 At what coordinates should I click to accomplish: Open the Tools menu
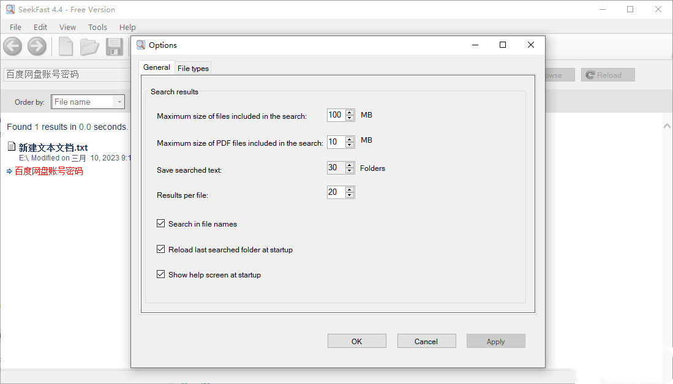coord(97,27)
